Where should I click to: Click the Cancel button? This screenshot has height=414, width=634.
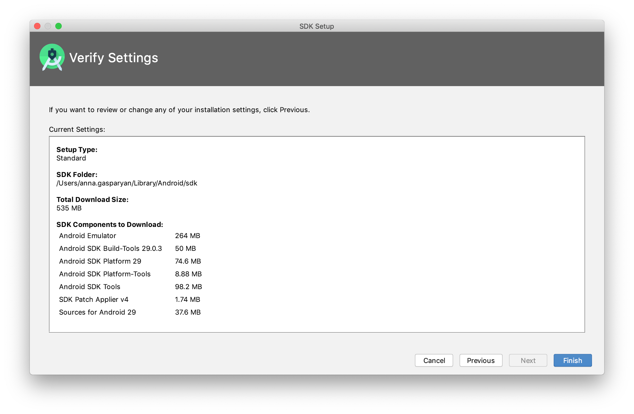click(434, 360)
